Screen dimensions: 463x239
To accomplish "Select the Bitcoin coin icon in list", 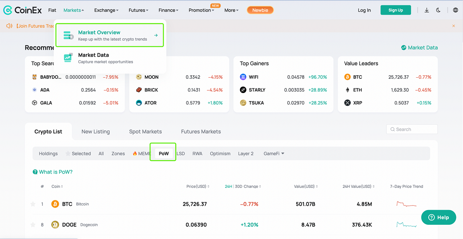I will tap(55, 204).
